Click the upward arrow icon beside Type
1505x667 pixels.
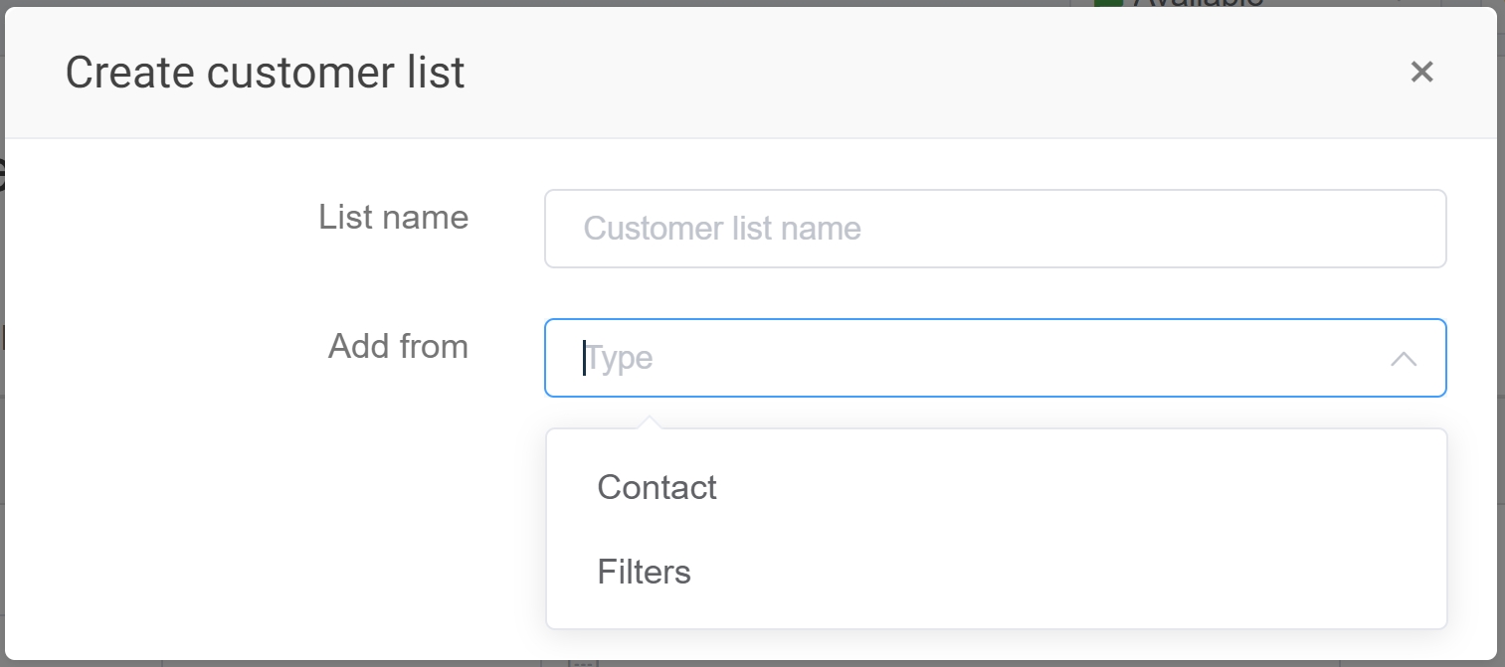[1403, 359]
